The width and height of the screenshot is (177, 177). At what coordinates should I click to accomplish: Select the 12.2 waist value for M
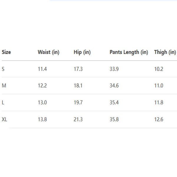point(42,86)
